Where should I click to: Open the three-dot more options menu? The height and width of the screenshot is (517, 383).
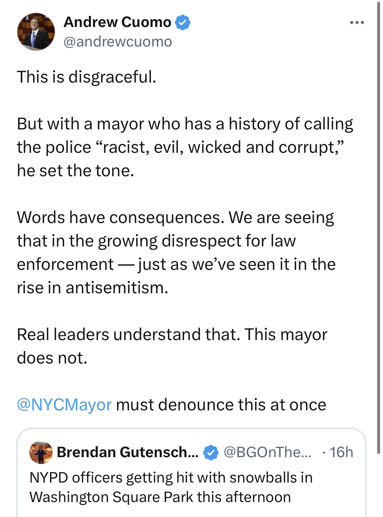[357, 23]
